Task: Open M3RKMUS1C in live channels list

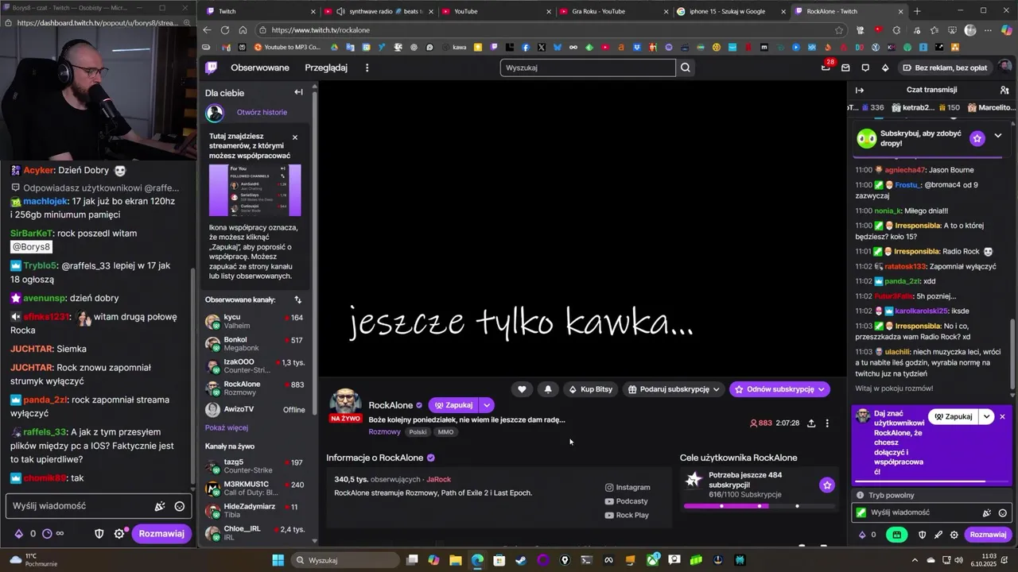Action: (x=254, y=489)
